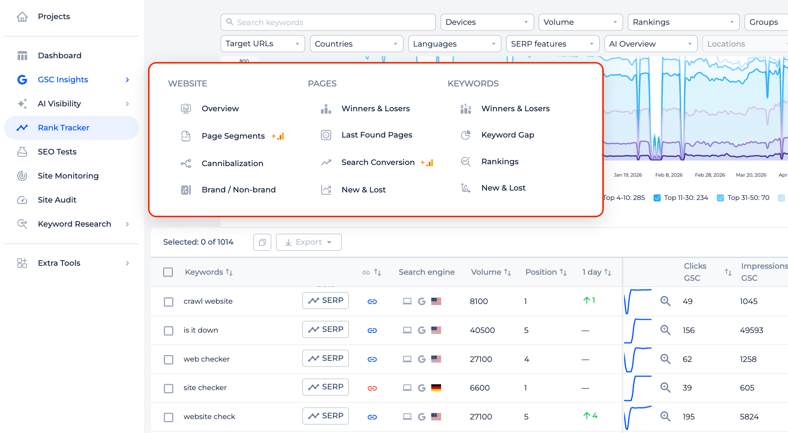Click in the Search keywords field
This screenshot has width=788, height=433.
[x=328, y=22]
